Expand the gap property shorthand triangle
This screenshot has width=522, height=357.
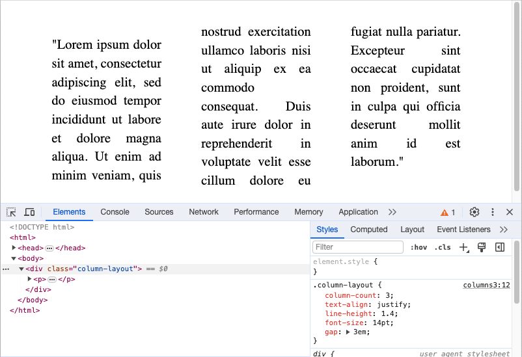[348, 332]
